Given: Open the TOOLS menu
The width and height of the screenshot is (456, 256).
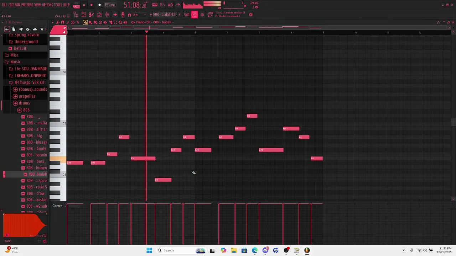Looking at the screenshot, I should 58,5.
